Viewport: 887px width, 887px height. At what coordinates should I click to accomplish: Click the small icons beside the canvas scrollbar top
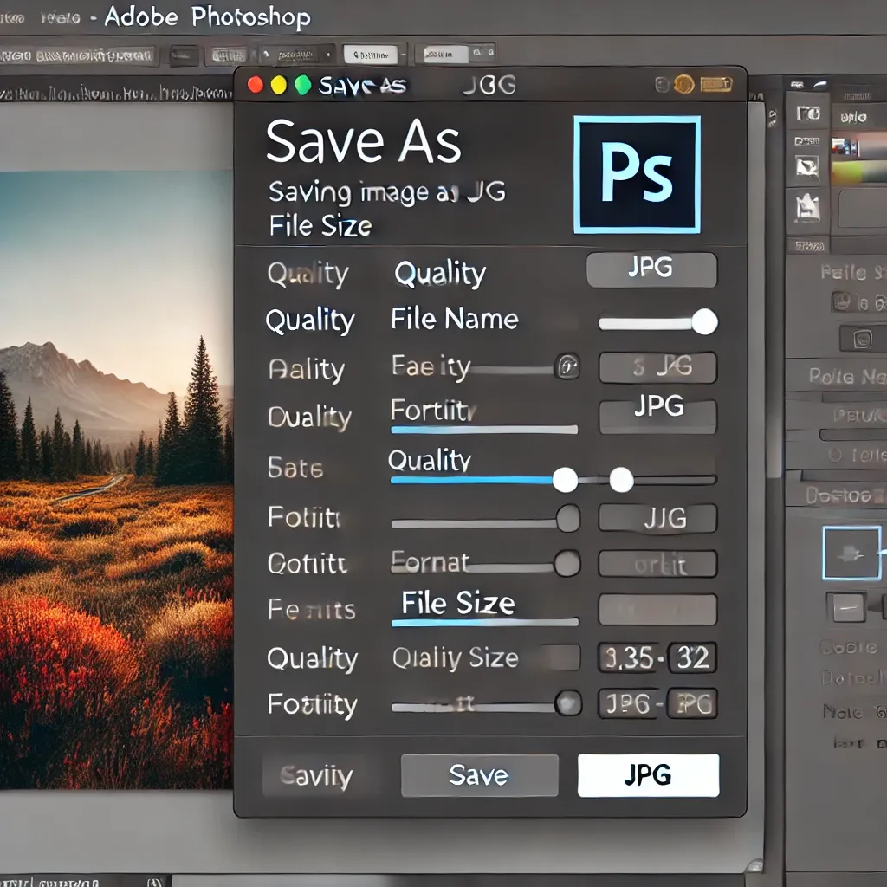(772, 118)
